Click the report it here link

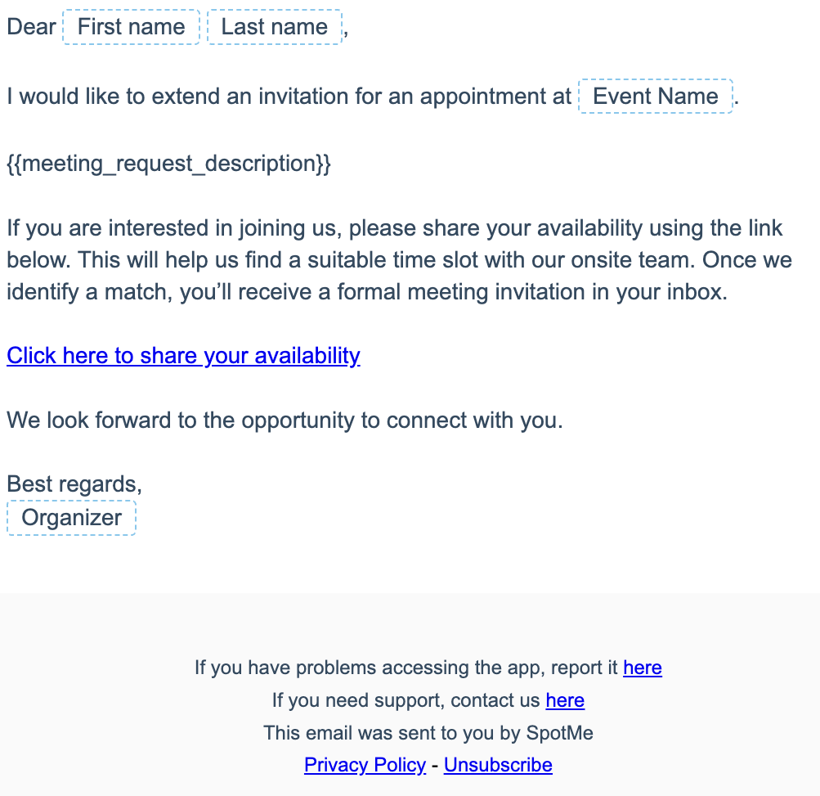pos(643,668)
